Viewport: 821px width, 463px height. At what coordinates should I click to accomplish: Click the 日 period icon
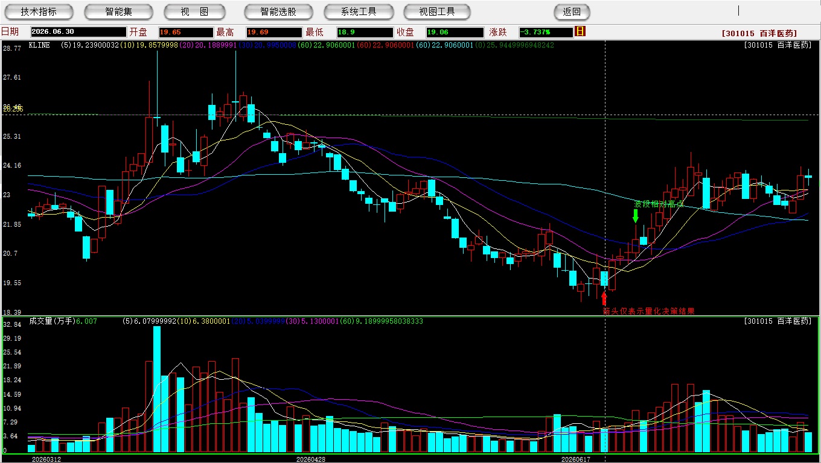pyautogui.click(x=580, y=31)
